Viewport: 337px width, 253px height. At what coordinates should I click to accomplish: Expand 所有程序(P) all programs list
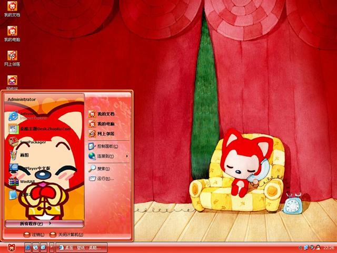(x=44, y=223)
